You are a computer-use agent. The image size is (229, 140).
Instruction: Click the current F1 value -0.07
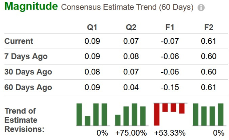170,41
